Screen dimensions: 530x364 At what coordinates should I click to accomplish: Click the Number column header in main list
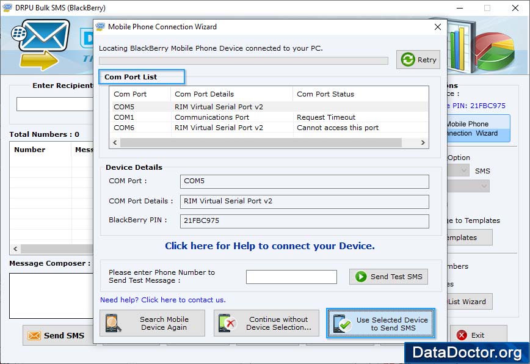pyautogui.click(x=40, y=150)
